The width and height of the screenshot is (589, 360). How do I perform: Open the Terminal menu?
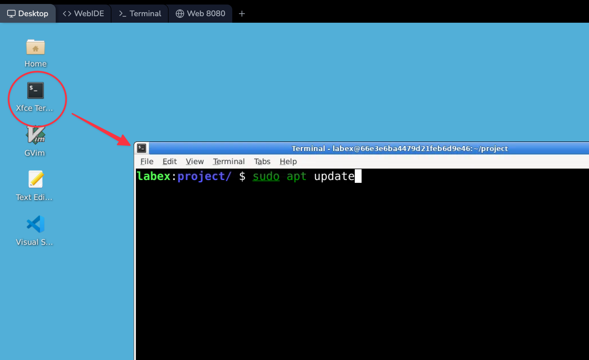point(229,161)
